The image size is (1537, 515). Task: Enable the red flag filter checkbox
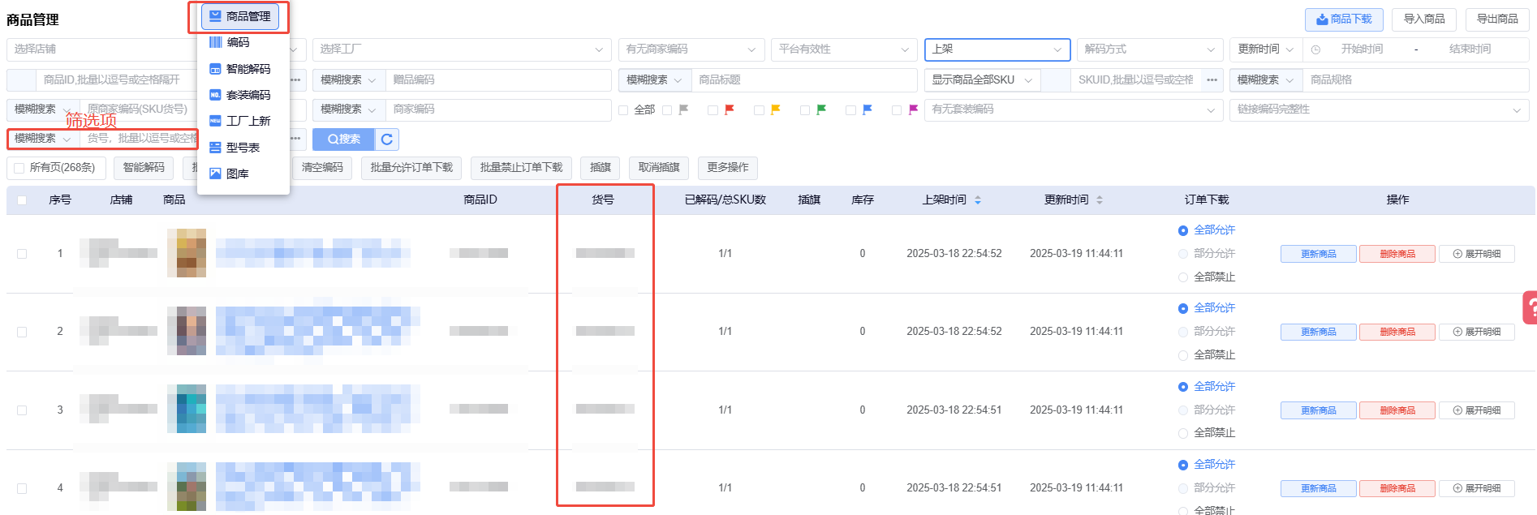[x=713, y=110]
